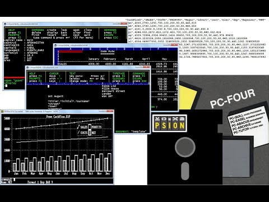269x202 pixels.
Task: Click the HELP heading in Archive window
Action: click(11, 30)
